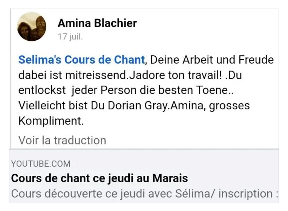Open the Cours de chant ce jeudi au Marais title
288x211 pixels.
click(99, 179)
